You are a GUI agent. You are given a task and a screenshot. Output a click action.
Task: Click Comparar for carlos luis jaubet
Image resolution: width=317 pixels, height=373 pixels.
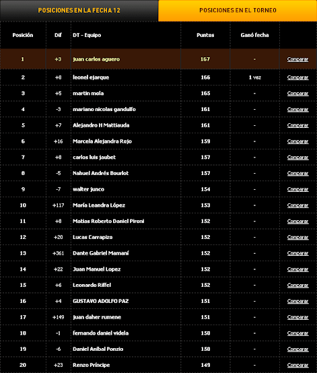297,158
